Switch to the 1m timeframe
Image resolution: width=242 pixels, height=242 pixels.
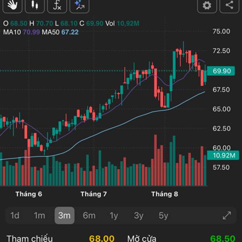pyautogui.click(x=40, y=215)
